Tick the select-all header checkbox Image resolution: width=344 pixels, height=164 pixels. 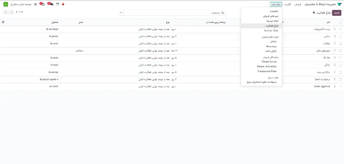pos(340,22)
